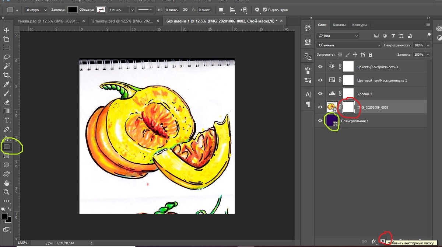Select the Eraser tool
Image resolution: width=442 pixels, height=247 pixels.
point(6,102)
